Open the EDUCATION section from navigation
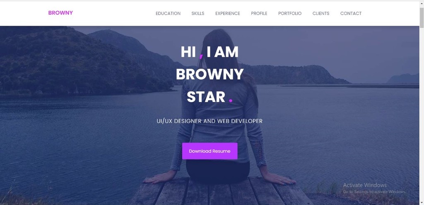The height and width of the screenshot is (205, 424). (168, 13)
